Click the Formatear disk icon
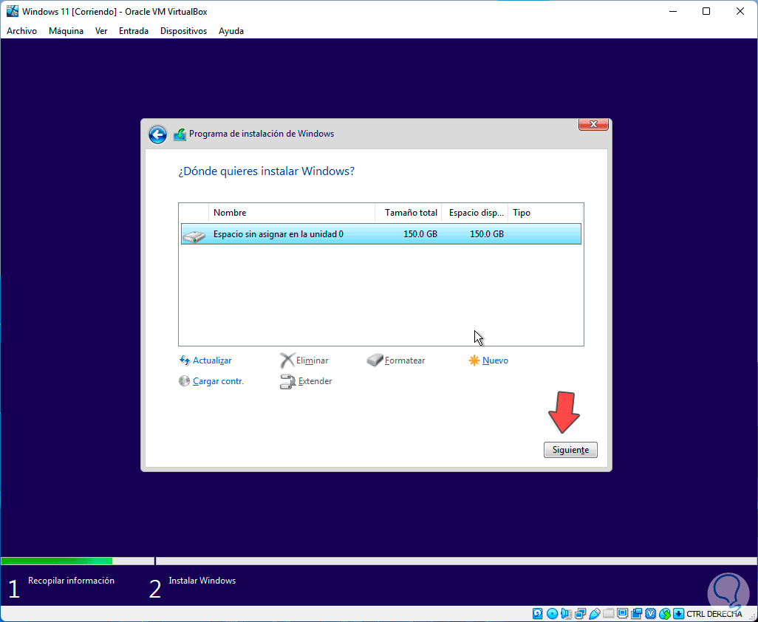 click(x=375, y=360)
